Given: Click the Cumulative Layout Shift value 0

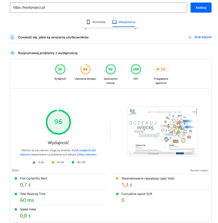Looking at the screenshot, I should click(x=123, y=200).
